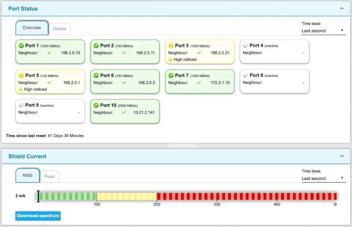Click the yellow warning icon on Port 3
352x227 pixels.
(170, 45)
